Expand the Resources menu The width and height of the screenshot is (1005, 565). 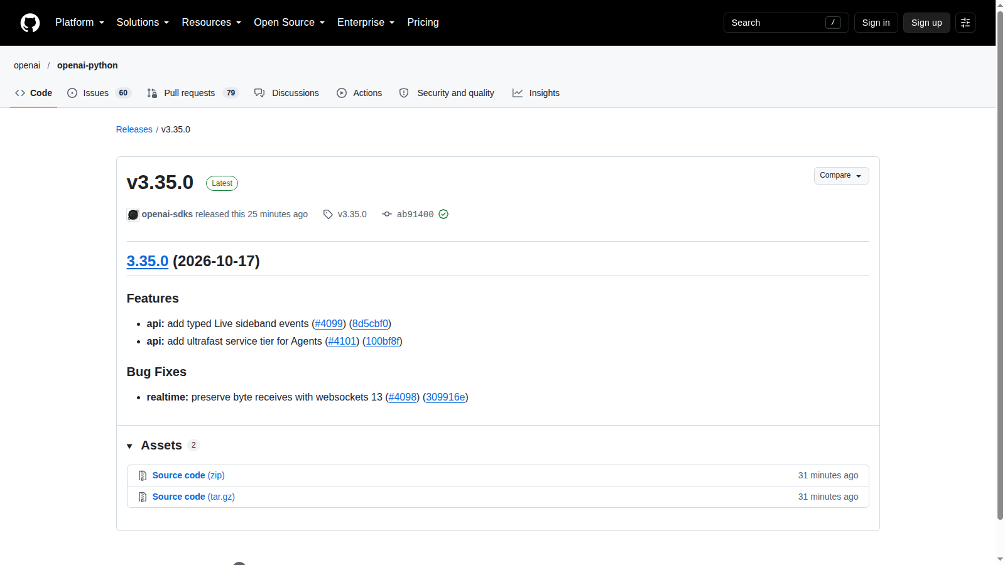point(212,23)
